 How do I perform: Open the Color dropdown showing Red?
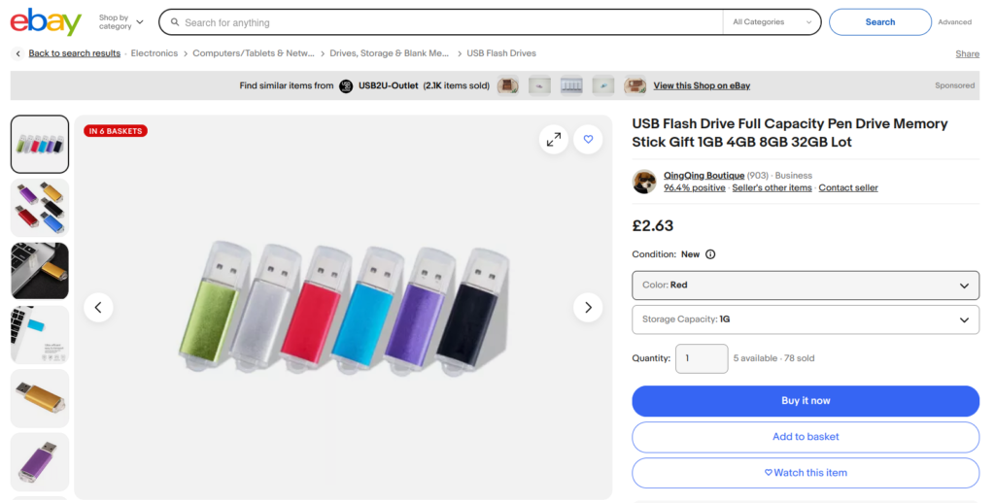click(806, 285)
